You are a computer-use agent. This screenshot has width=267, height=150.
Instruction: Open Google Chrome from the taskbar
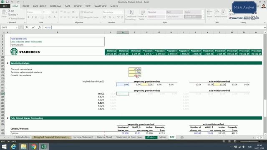point(34,147)
